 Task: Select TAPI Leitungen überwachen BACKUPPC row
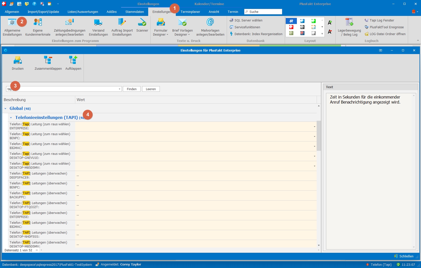162,195
